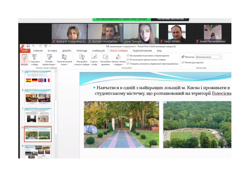Select slide 5 thumbnail with flags
Screen dimensions: 247x174
[38, 78]
